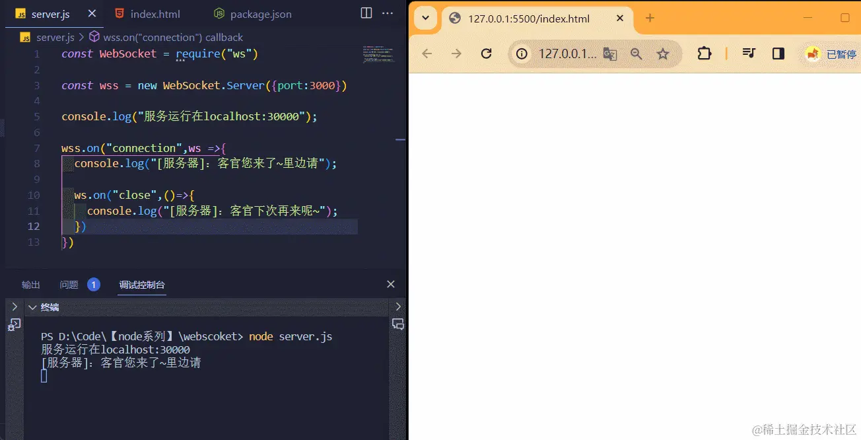Go back in the browser
Viewport: 861px width, 440px height.
[x=427, y=54]
